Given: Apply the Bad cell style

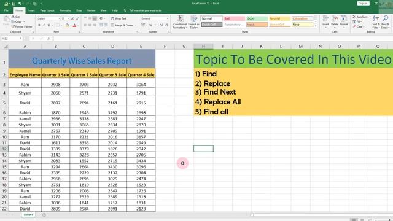Looking at the screenshot, I should click(234, 18).
